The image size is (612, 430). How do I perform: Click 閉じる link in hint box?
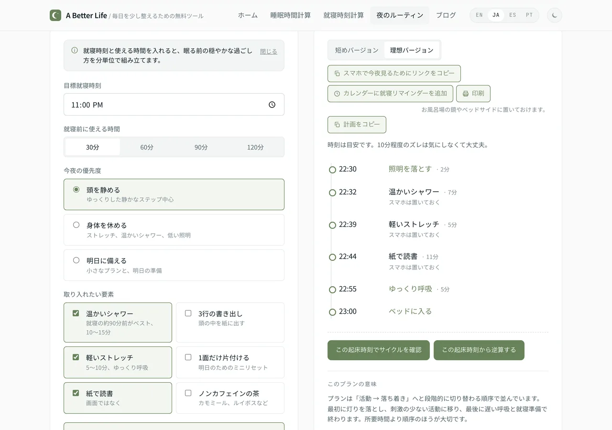[269, 52]
